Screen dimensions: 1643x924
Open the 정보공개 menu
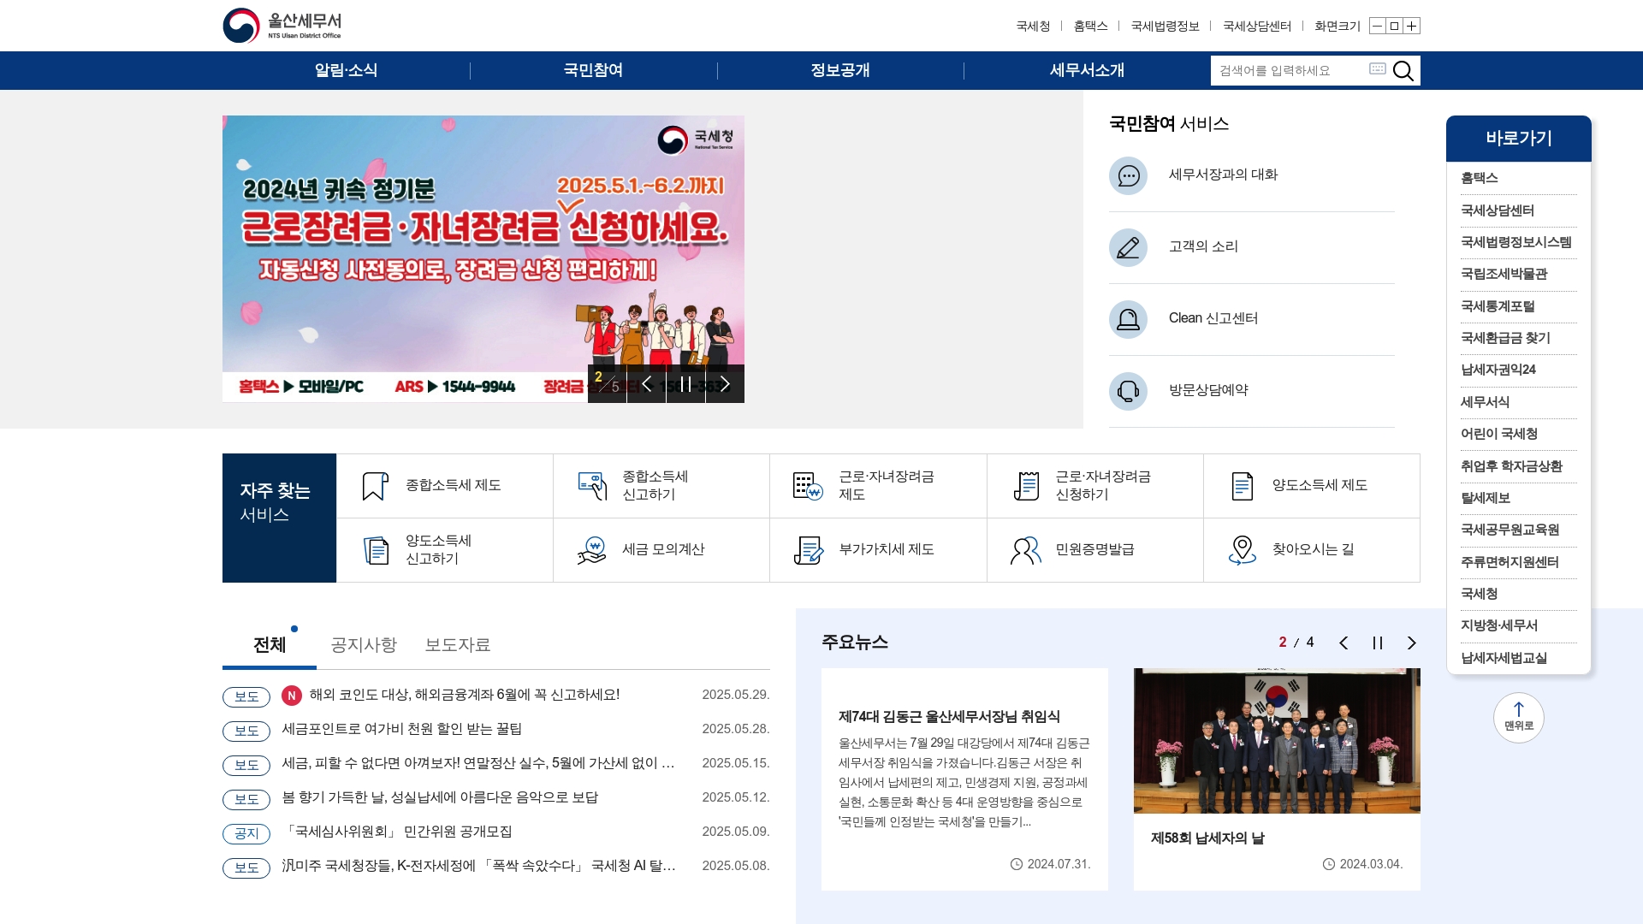coord(840,70)
